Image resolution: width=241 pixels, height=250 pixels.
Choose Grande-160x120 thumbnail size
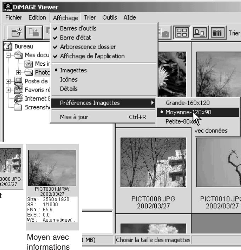(198, 103)
